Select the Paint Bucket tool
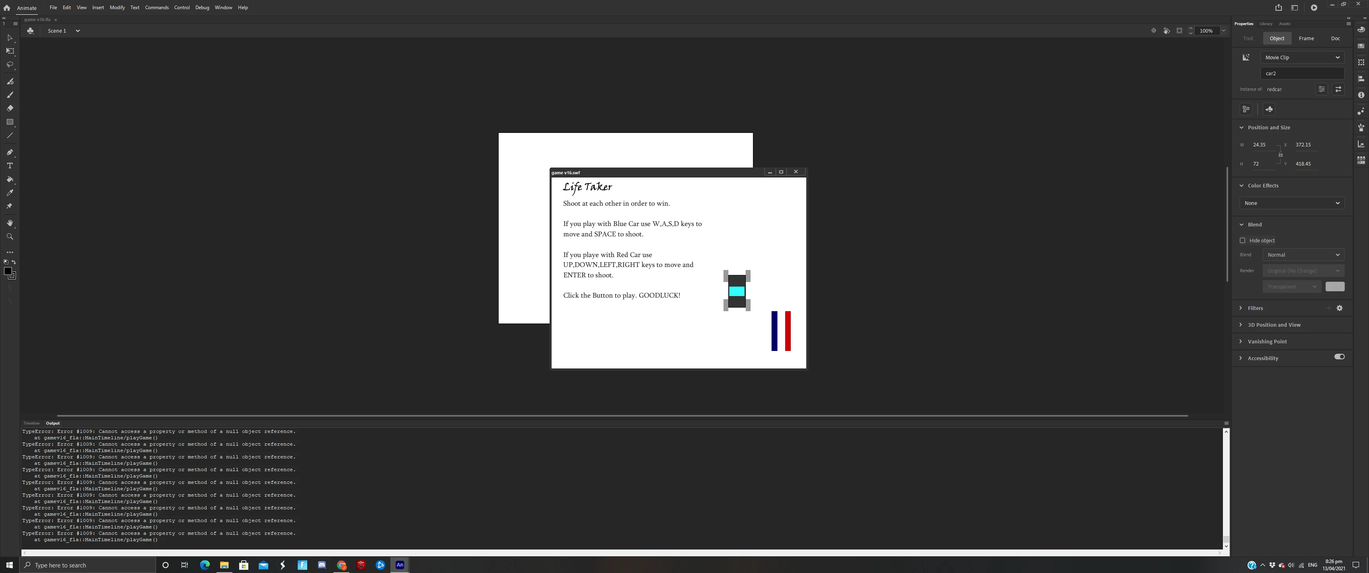The width and height of the screenshot is (1369, 573). pos(10,180)
